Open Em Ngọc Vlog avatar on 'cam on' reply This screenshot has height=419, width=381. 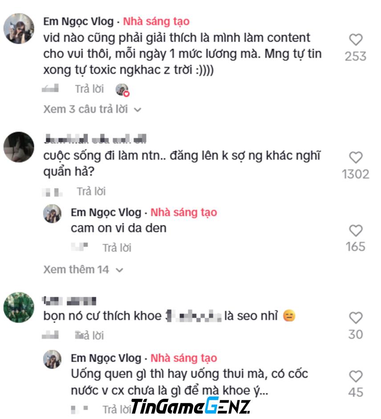(x=52, y=214)
